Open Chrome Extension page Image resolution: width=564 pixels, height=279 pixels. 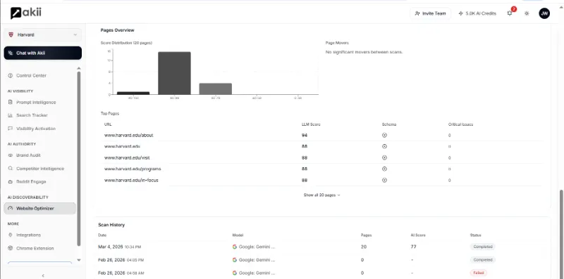click(35, 248)
